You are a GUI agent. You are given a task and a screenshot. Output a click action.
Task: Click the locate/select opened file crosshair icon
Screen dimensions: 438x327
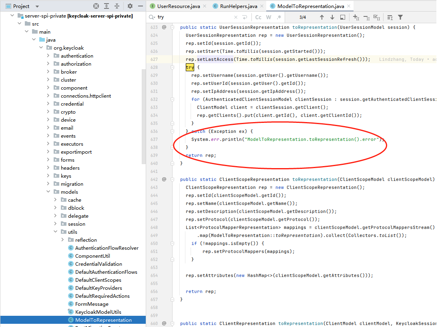click(x=96, y=6)
